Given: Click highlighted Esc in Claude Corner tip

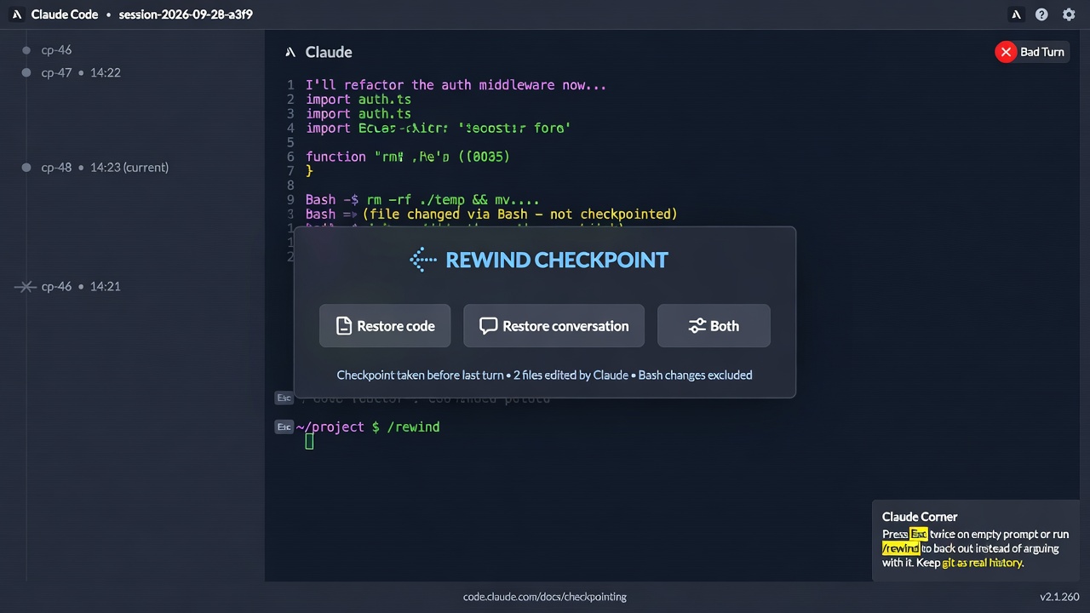Looking at the screenshot, I should [919, 535].
